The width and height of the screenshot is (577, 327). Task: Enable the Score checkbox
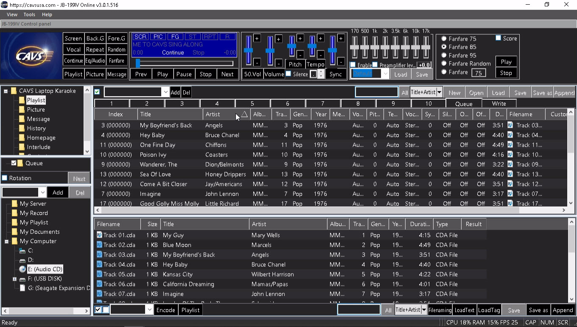(499, 38)
